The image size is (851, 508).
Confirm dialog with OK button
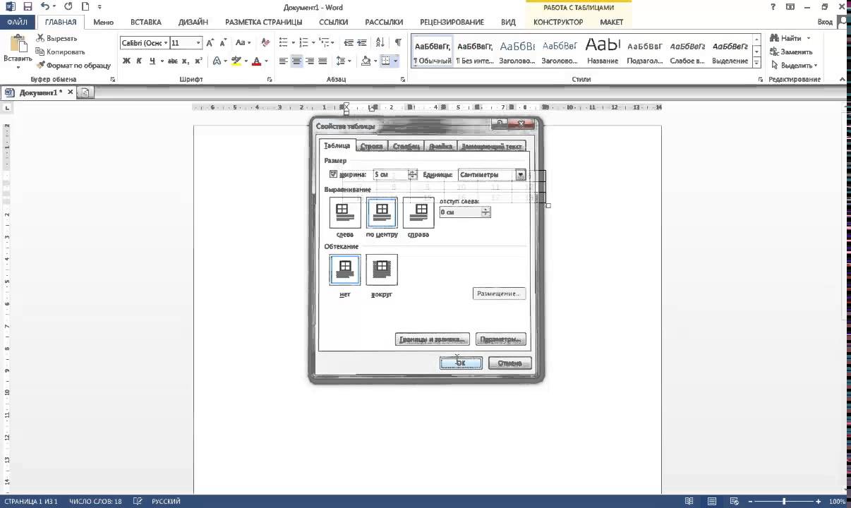coord(461,363)
